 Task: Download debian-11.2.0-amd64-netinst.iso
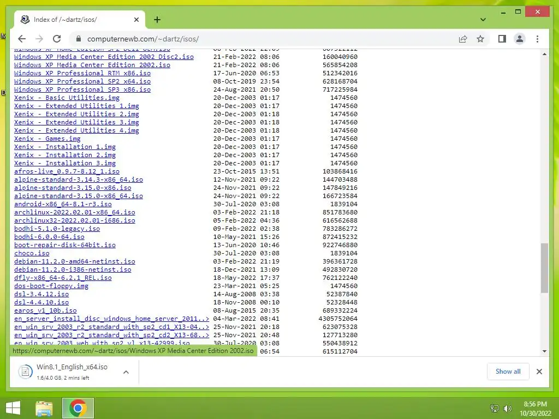pyautogui.click(x=74, y=261)
